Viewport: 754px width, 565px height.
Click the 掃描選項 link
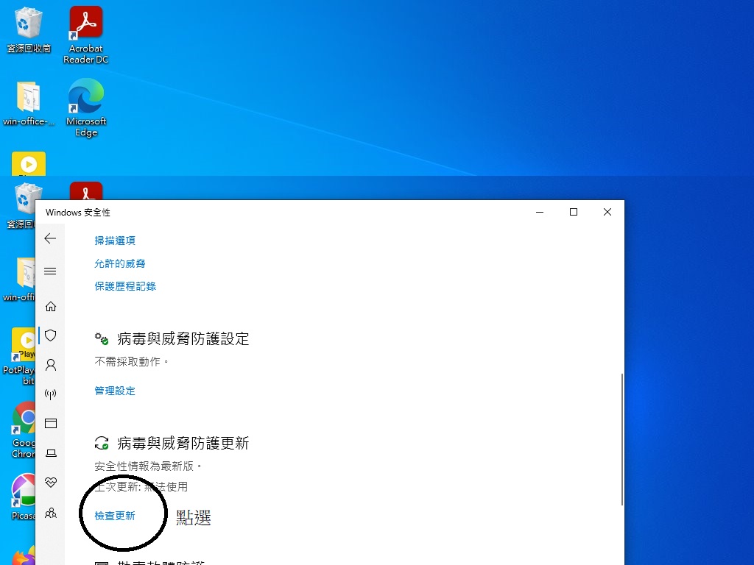pyautogui.click(x=115, y=241)
